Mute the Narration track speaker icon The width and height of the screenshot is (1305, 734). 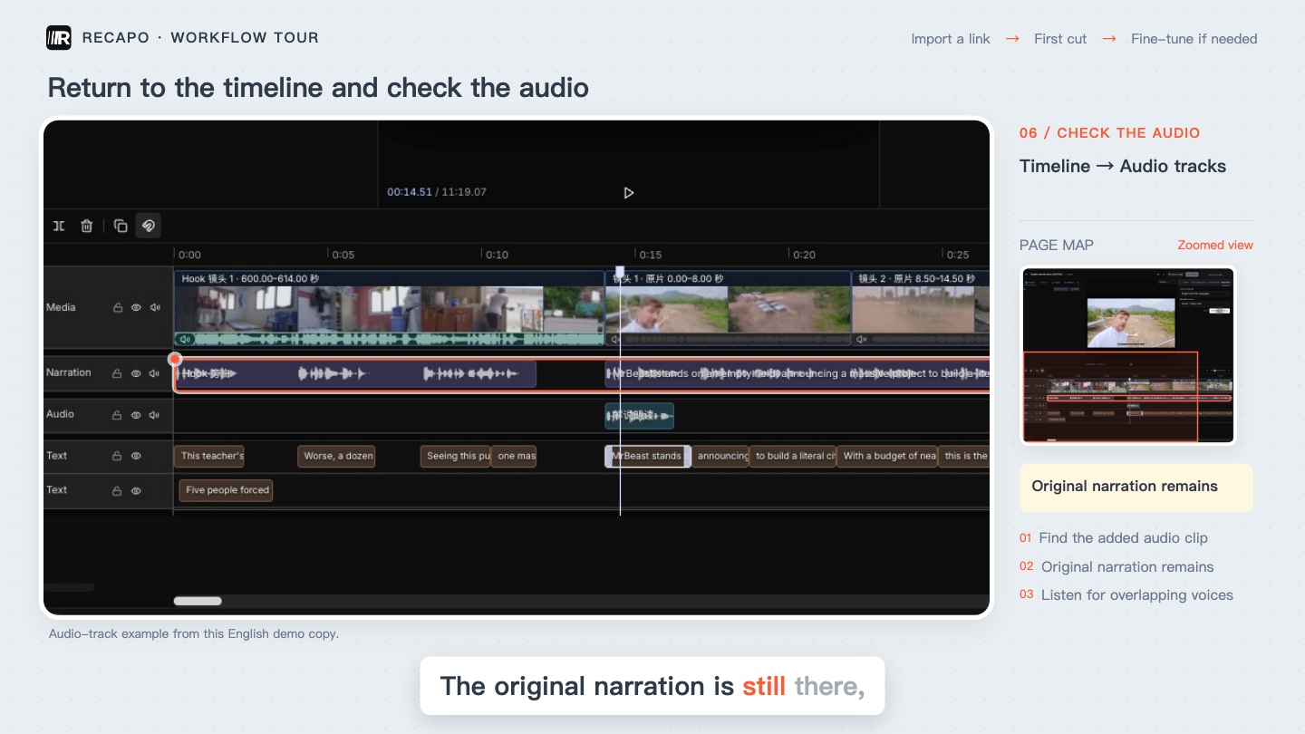(x=155, y=373)
